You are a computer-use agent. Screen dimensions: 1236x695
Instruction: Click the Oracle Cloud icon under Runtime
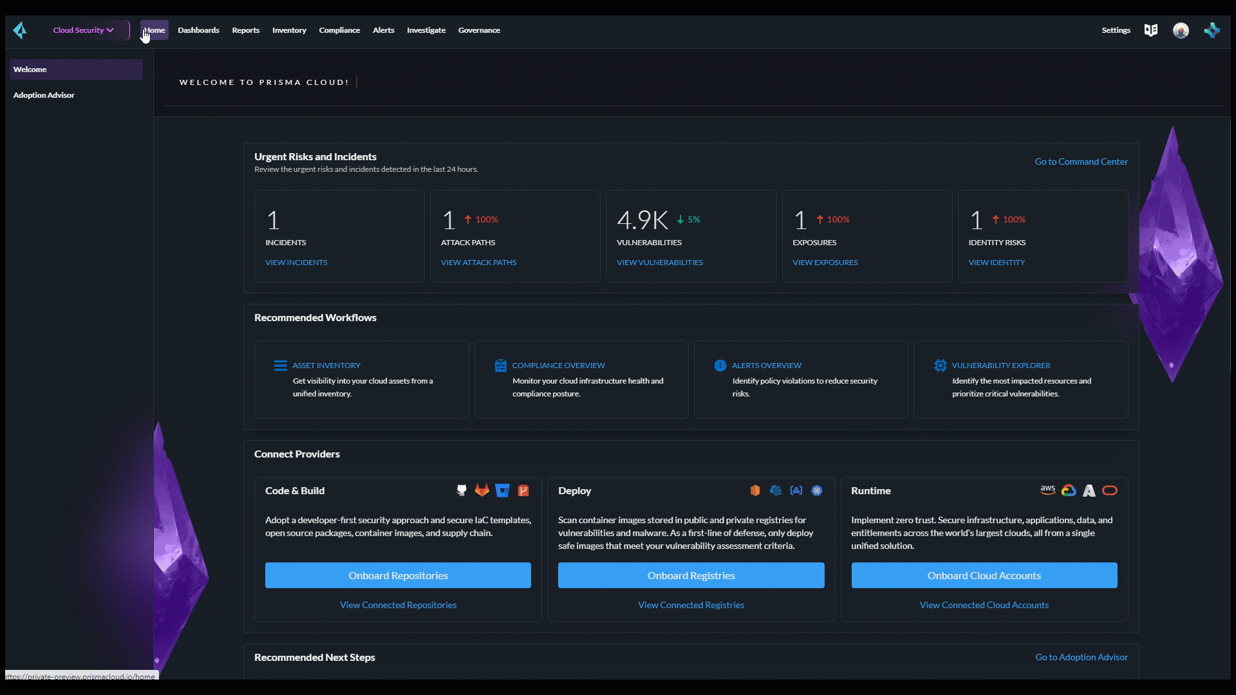[1110, 490]
